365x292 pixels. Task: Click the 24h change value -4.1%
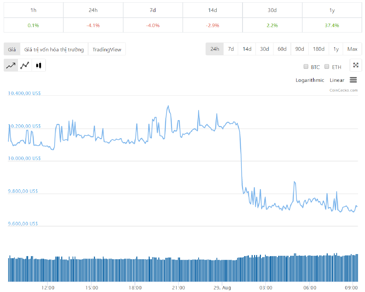point(93,25)
